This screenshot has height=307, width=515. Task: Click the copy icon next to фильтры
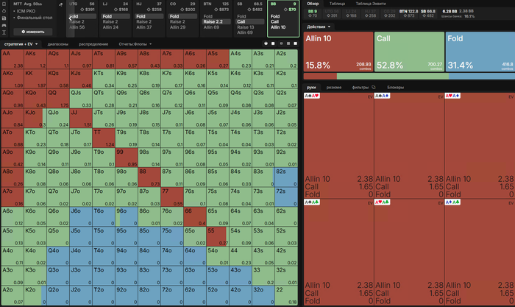point(374,88)
